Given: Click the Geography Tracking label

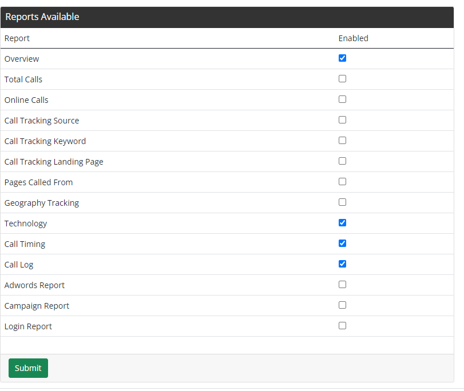Looking at the screenshot, I should pyautogui.click(x=42, y=203).
